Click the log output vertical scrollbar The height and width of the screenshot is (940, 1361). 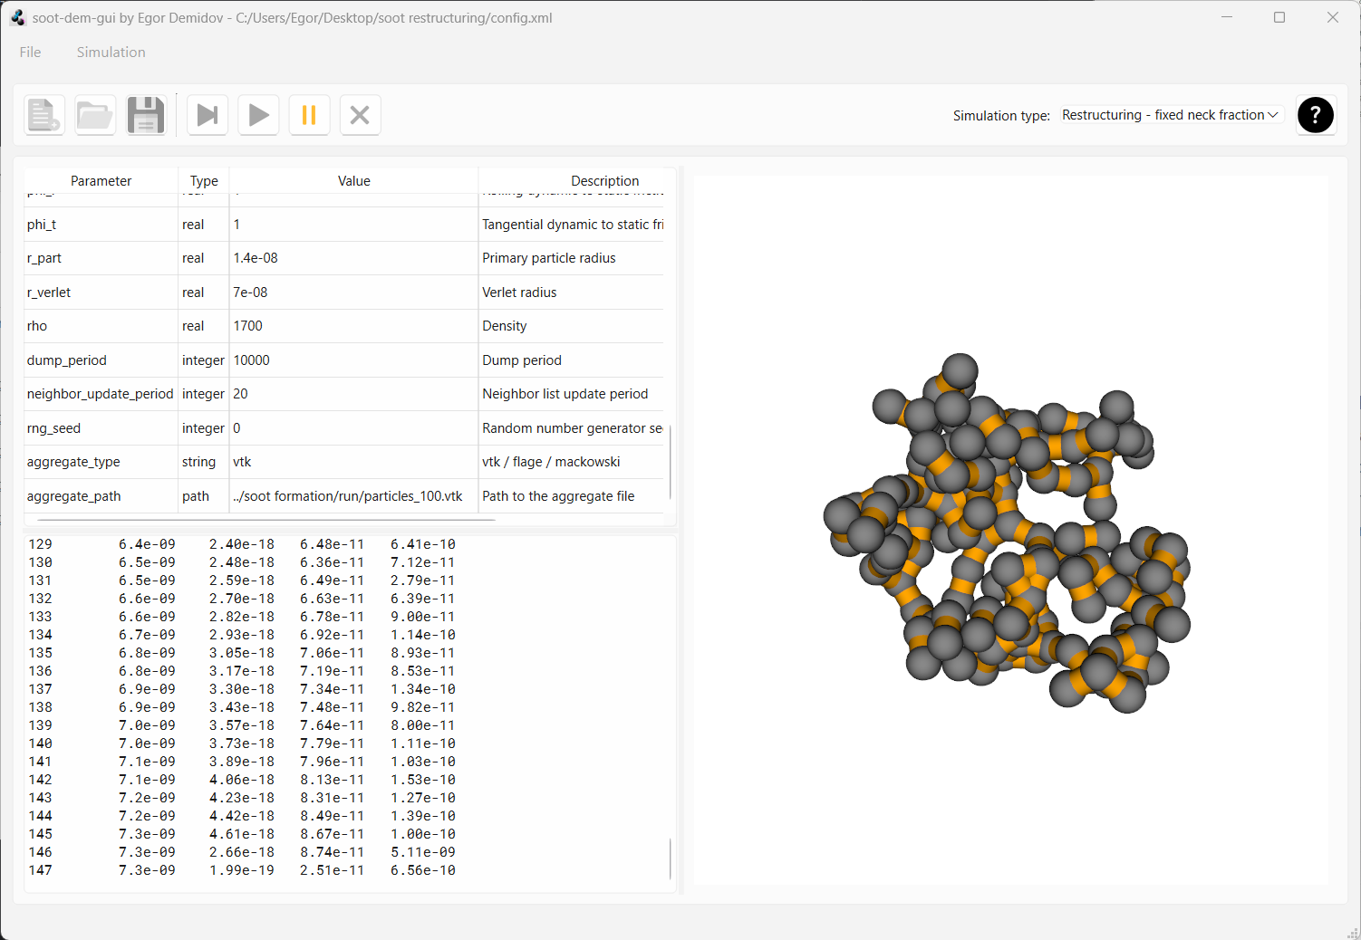tap(670, 858)
